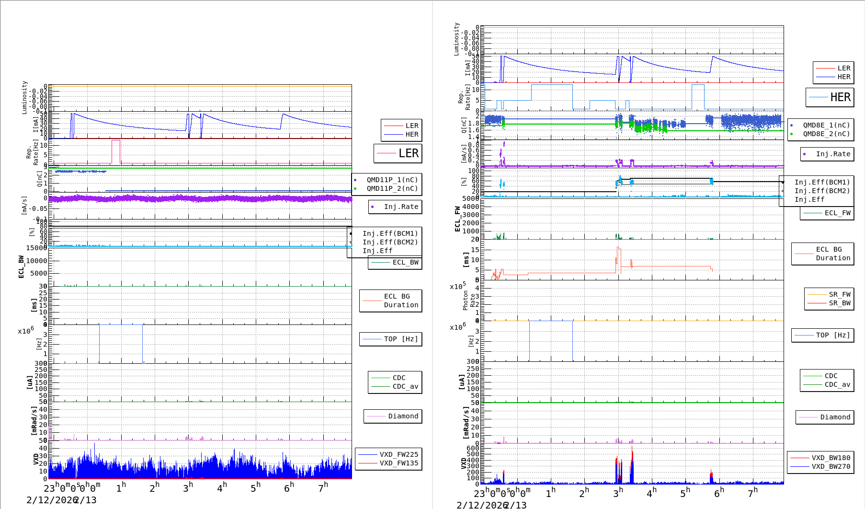
Task: Select the VXD_BW180 legend entry
Action: (x=831, y=458)
